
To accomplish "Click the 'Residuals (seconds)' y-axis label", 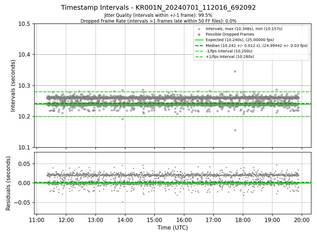I will coord(8,183).
